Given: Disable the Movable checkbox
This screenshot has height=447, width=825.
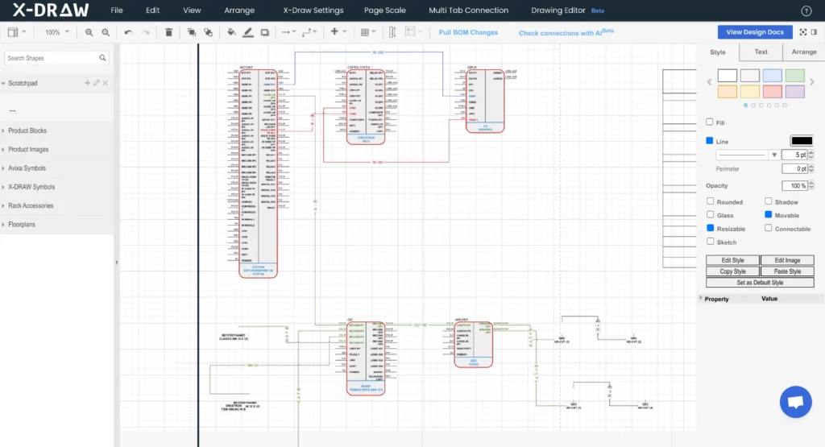Looking at the screenshot, I should [x=768, y=214].
